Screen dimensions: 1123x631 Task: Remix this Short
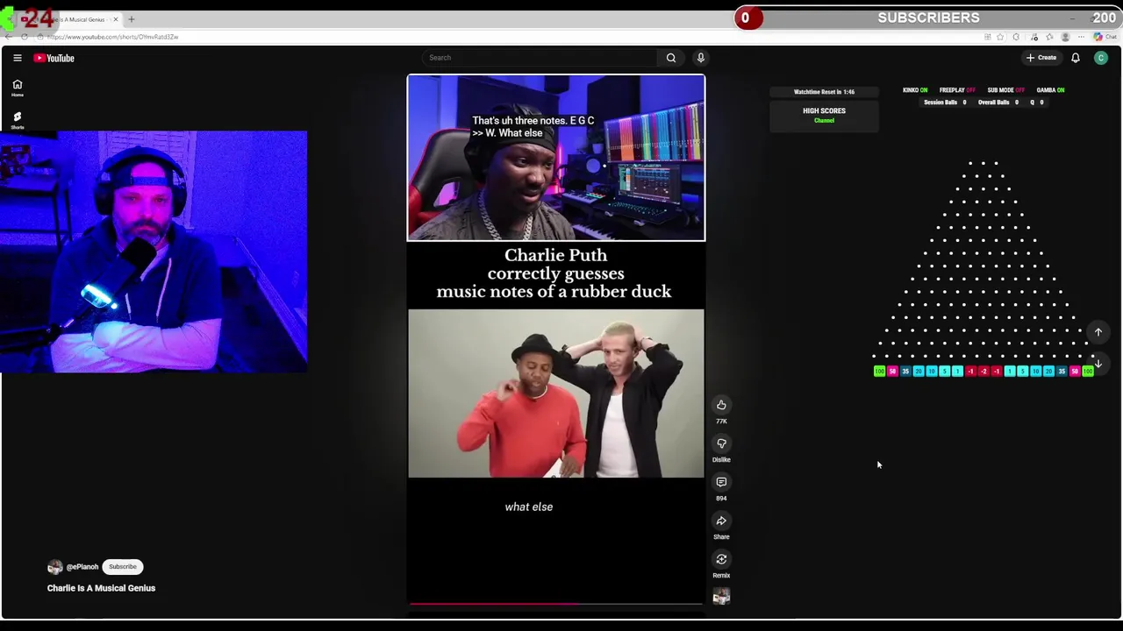pos(721,559)
